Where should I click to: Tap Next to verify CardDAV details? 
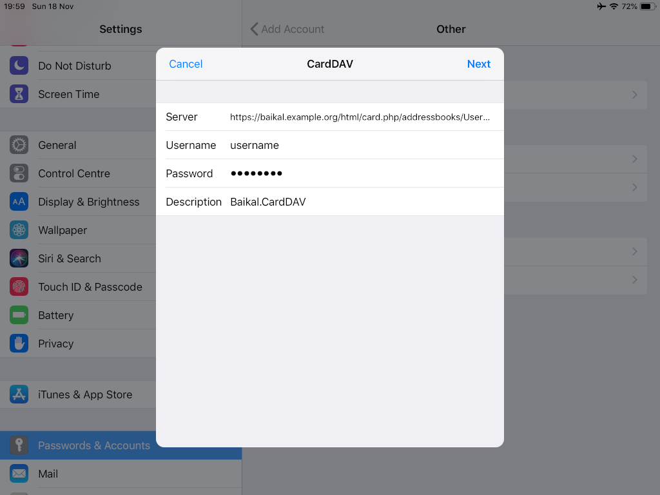(x=479, y=64)
